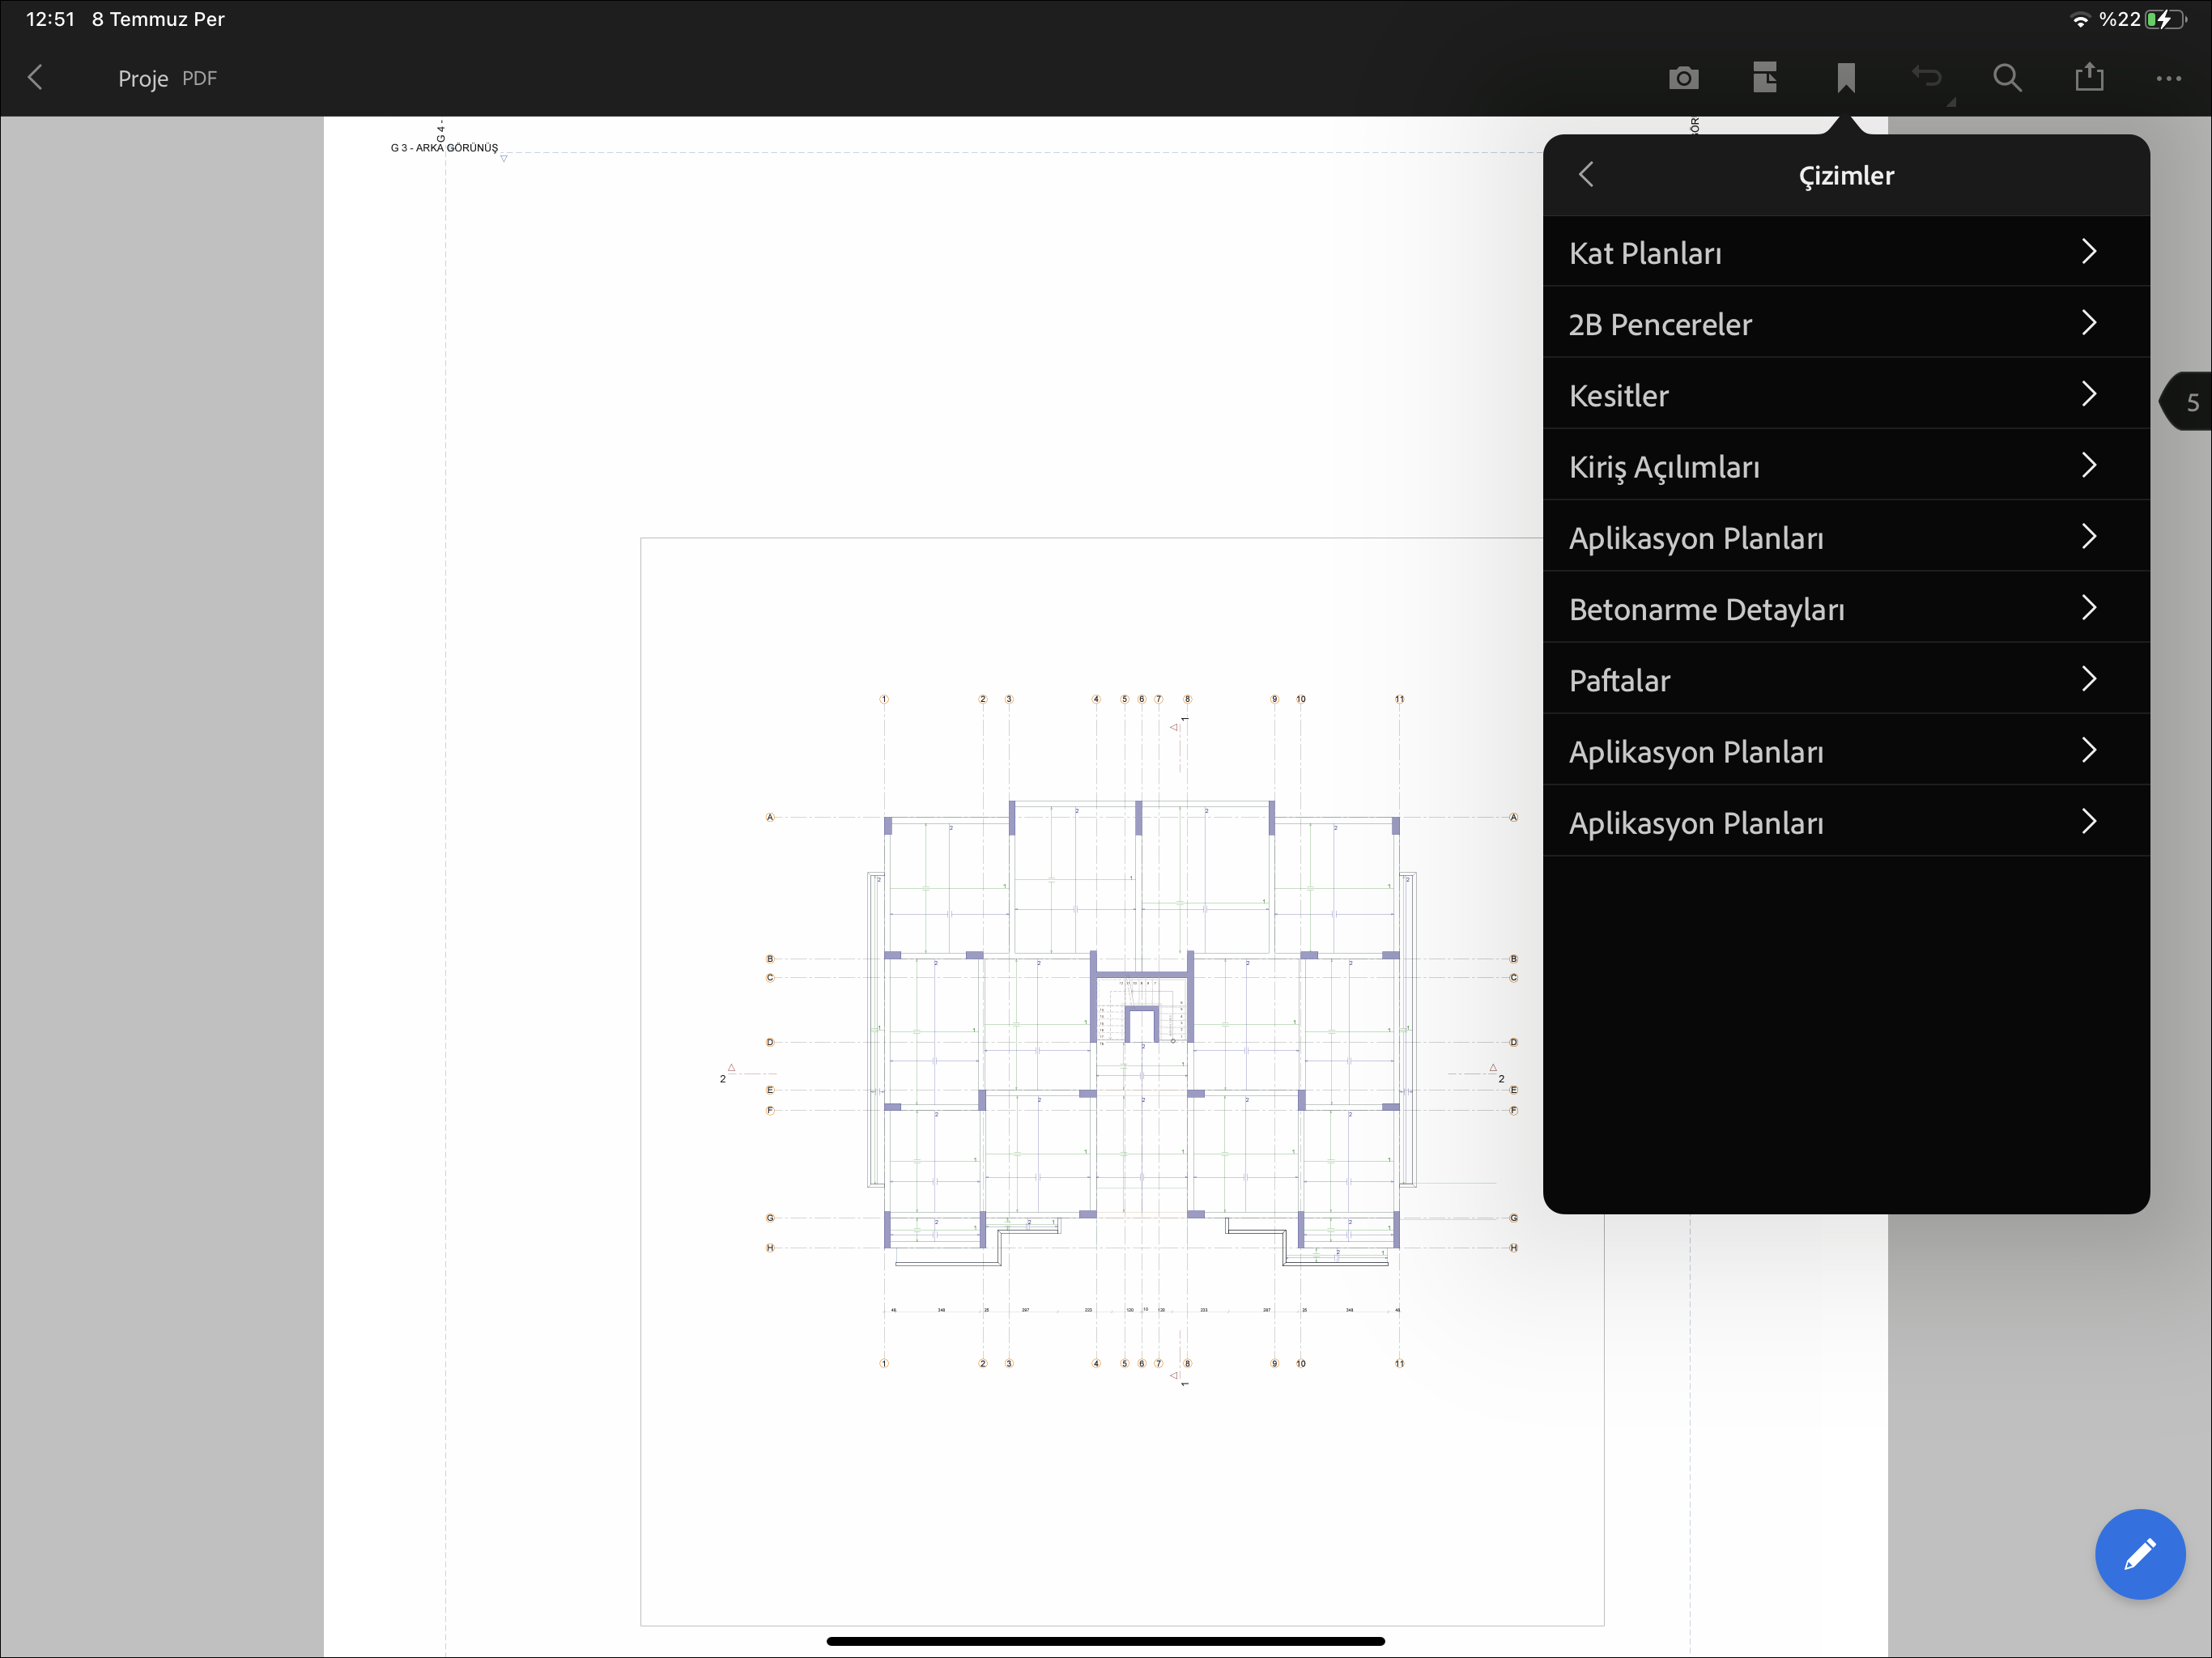Expand the Paftalar chevron arrow
The width and height of the screenshot is (2212, 1658).
[x=2088, y=680]
